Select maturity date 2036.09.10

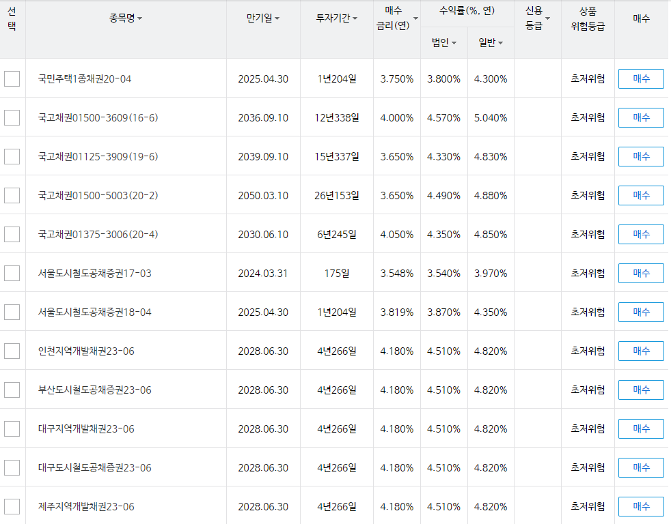tap(263, 118)
